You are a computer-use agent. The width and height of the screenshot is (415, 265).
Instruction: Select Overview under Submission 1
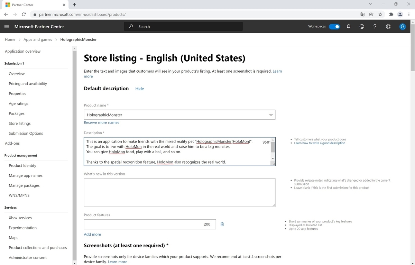coord(17,74)
